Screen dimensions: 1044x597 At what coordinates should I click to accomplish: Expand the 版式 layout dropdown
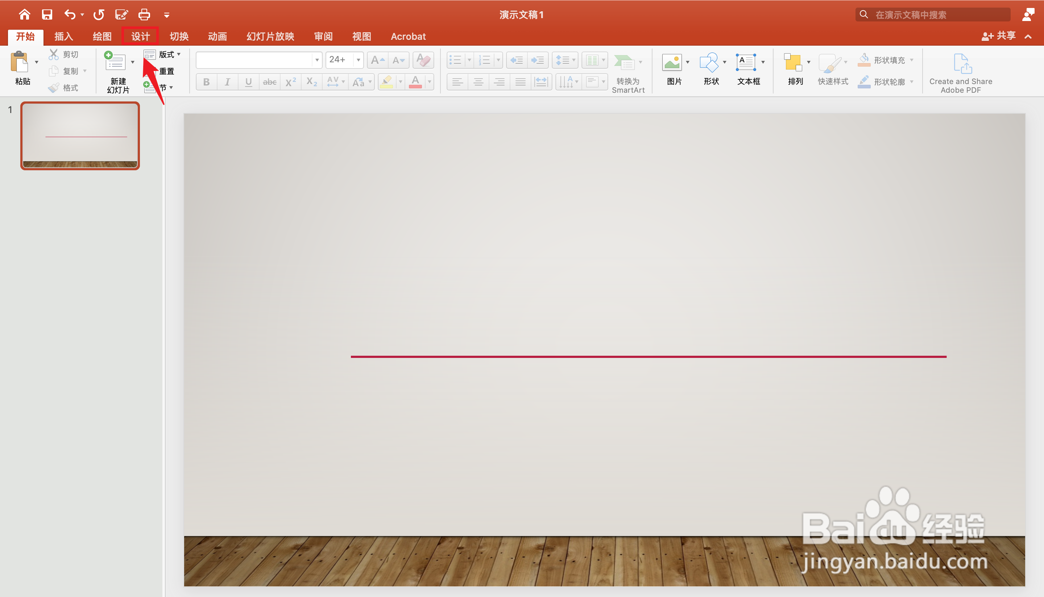(x=178, y=55)
